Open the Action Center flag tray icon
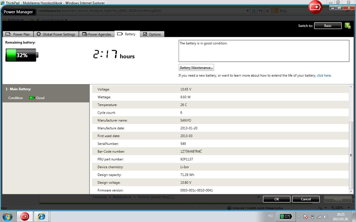The height and width of the screenshot is (222, 356). tap(305, 217)
